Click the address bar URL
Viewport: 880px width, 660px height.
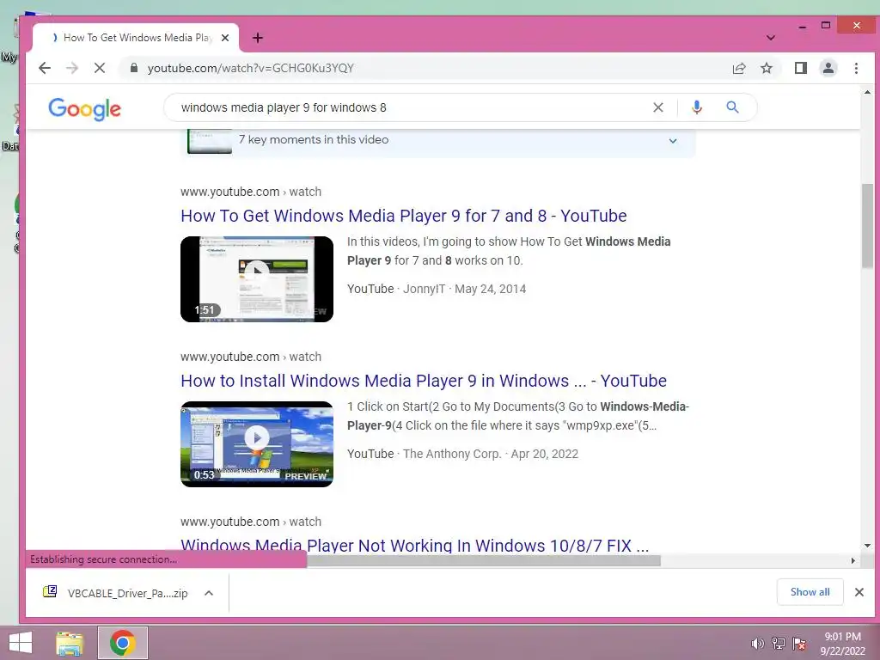[251, 69]
